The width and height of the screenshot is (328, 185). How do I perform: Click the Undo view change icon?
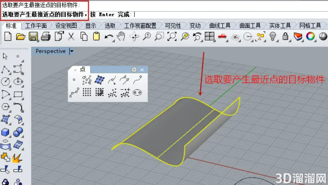click(197, 36)
